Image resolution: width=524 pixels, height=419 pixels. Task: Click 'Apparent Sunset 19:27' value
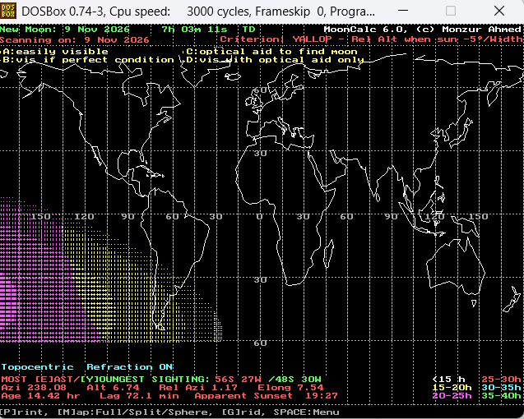point(266,396)
